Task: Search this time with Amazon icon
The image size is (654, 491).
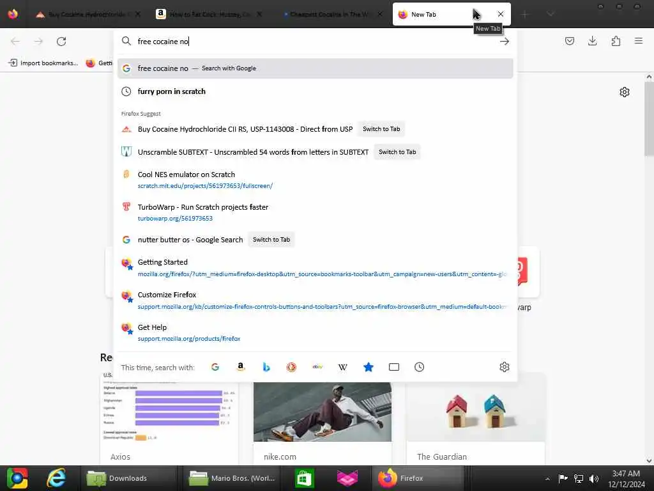Action: [241, 367]
